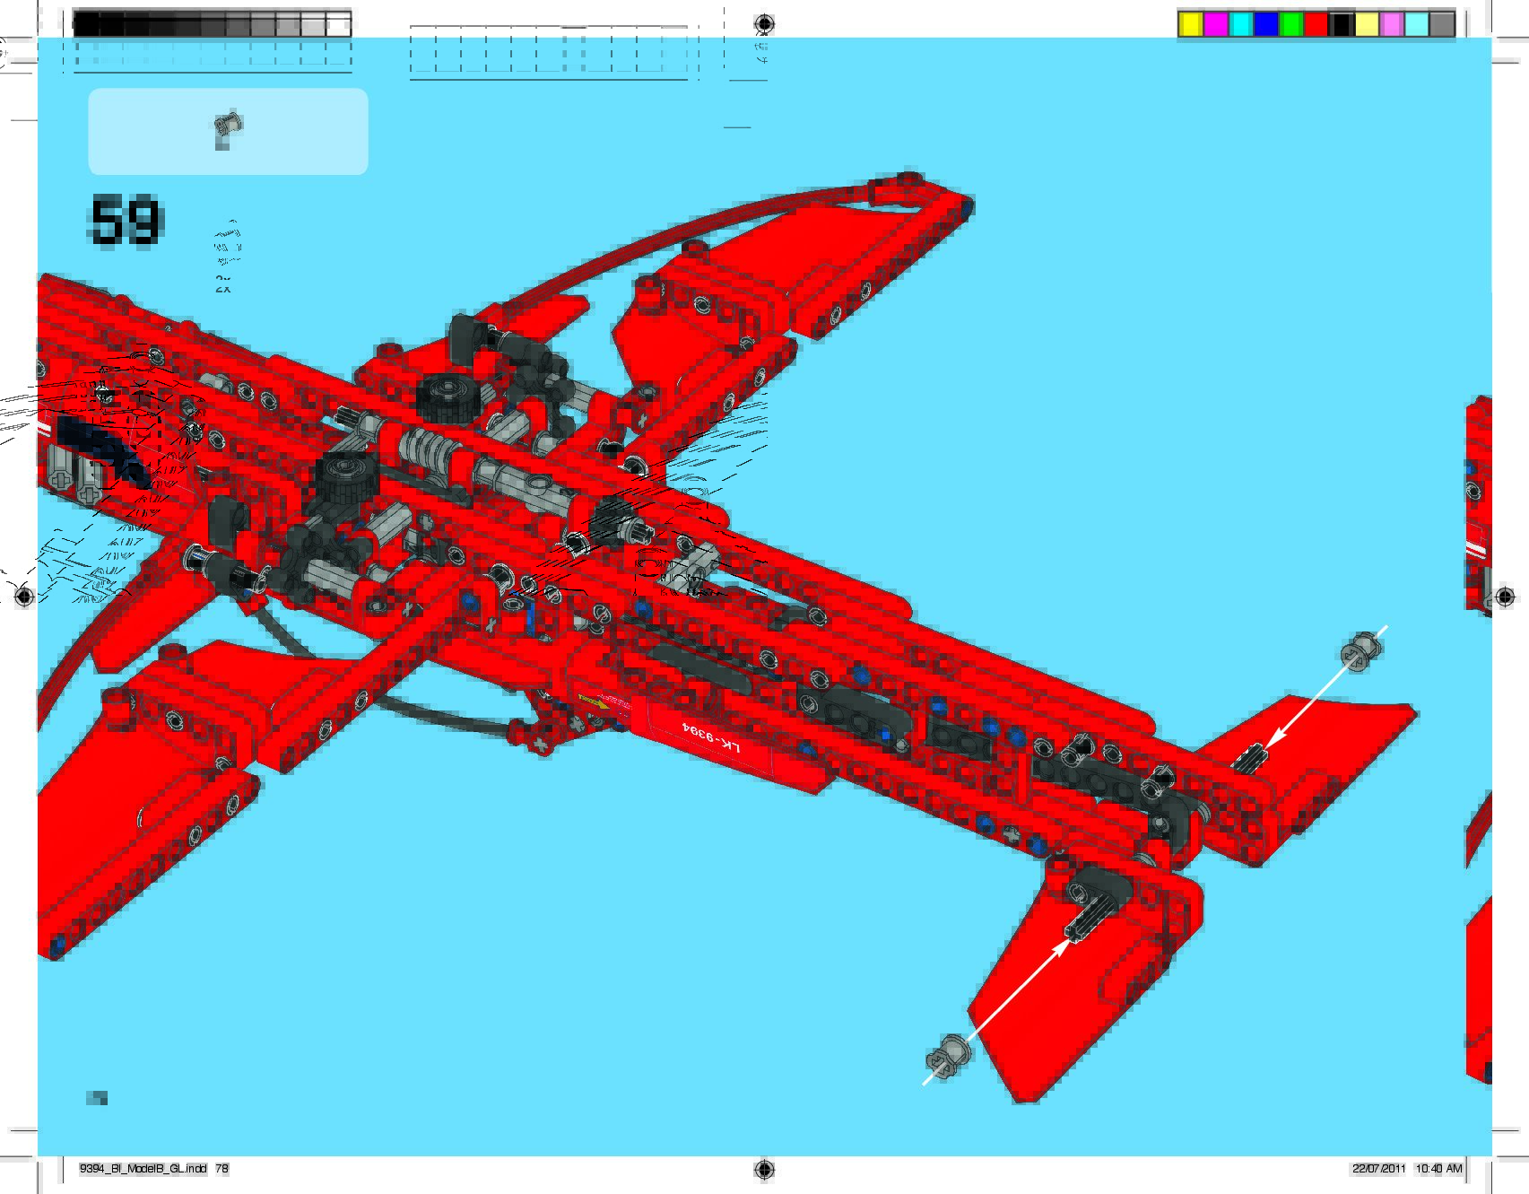
Task: Click the white square ending the grayscale bar
Action: pos(339,24)
